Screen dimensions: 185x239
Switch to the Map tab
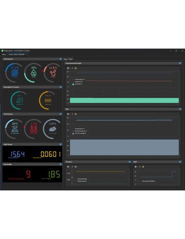[66, 59]
